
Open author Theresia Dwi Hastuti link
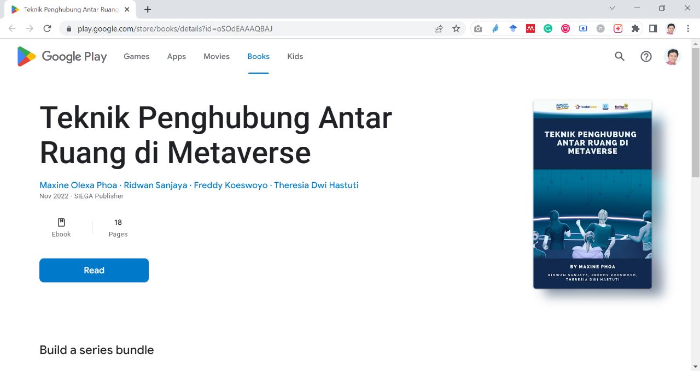(316, 185)
